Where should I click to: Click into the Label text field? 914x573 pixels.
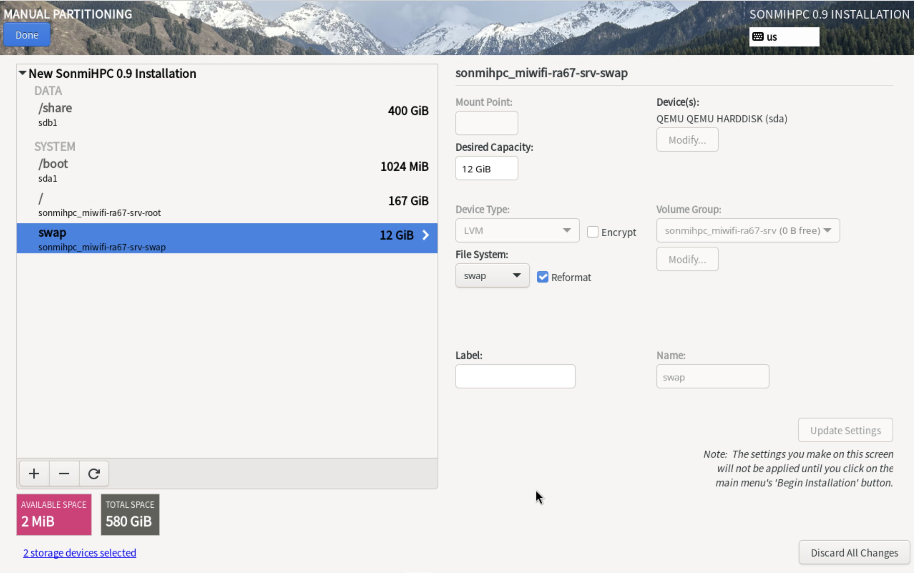click(515, 376)
